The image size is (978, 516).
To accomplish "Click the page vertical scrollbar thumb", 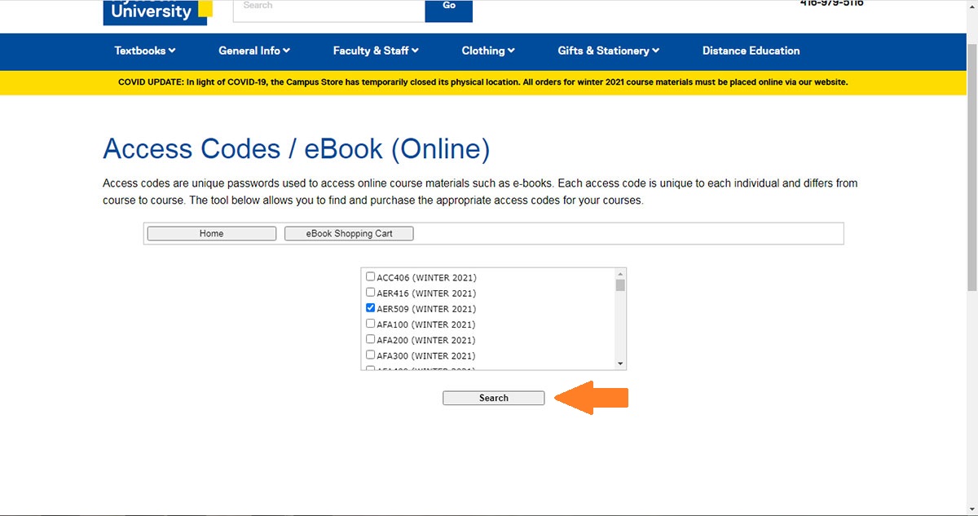I will (x=971, y=167).
